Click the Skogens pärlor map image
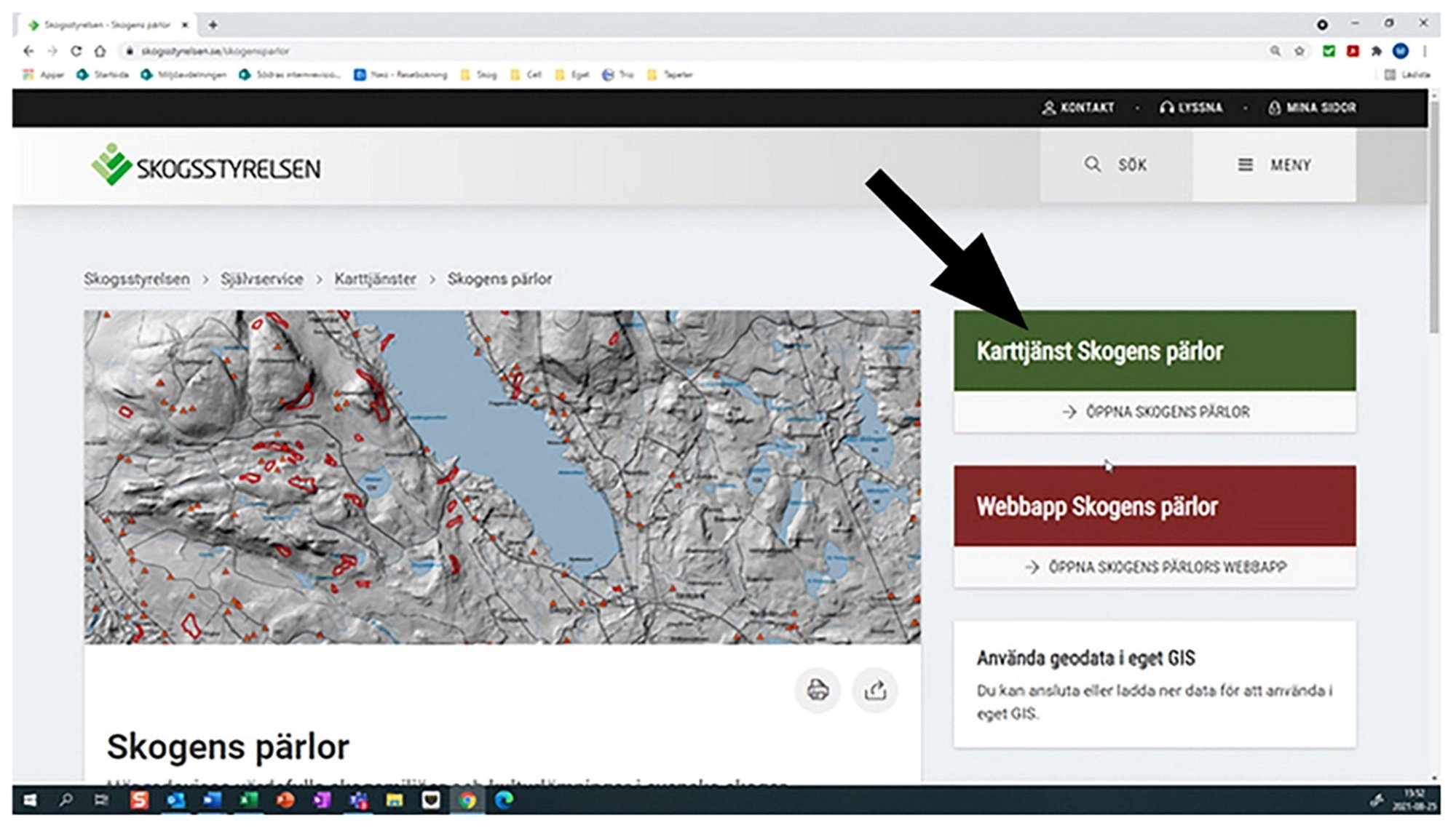Viewport: 1456px width, 831px height. [502, 477]
